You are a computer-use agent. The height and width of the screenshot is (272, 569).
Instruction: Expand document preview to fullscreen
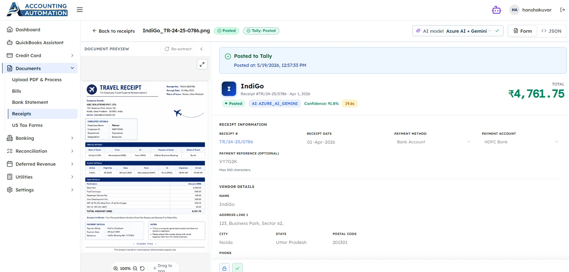pos(202,64)
